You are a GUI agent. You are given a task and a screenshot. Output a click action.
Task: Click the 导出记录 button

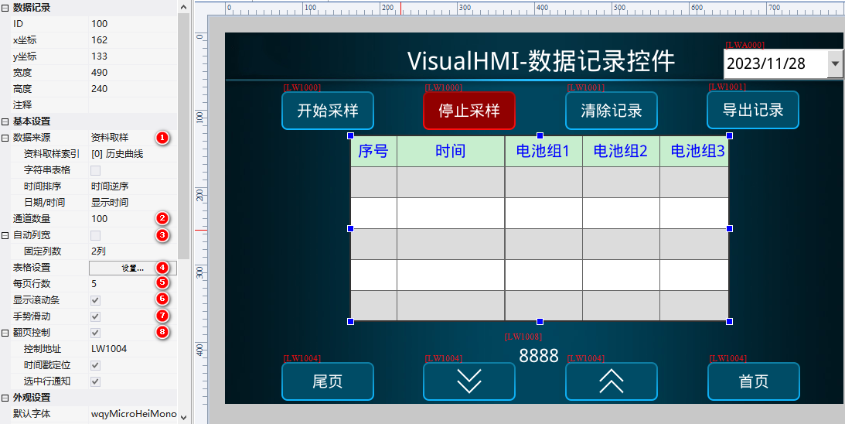point(752,110)
